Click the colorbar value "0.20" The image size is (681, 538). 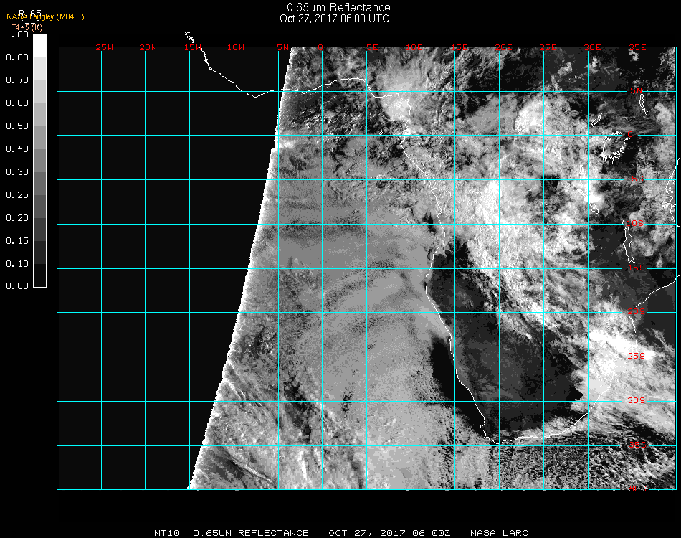pos(17,218)
